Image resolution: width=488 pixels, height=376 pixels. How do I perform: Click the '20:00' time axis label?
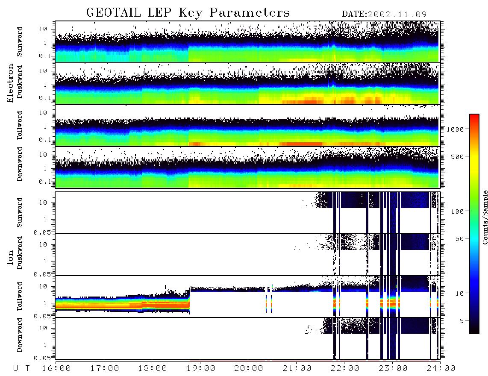click(x=249, y=368)
